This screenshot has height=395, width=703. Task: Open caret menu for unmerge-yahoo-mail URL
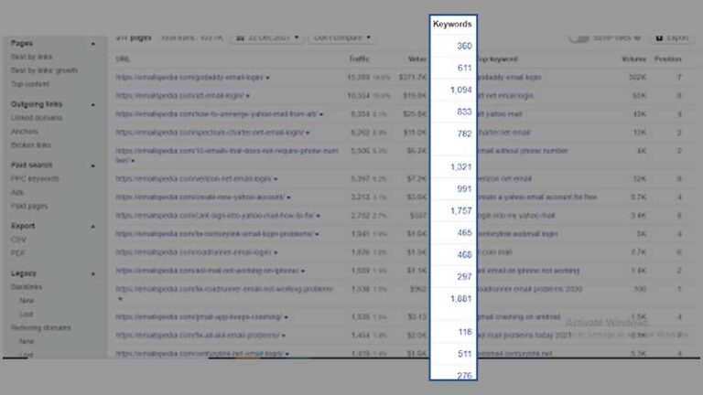[321, 114]
